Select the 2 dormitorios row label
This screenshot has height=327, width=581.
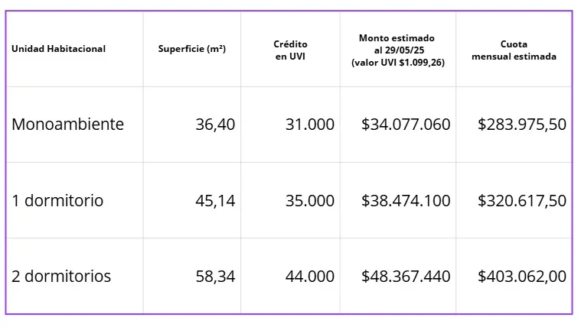tap(61, 277)
